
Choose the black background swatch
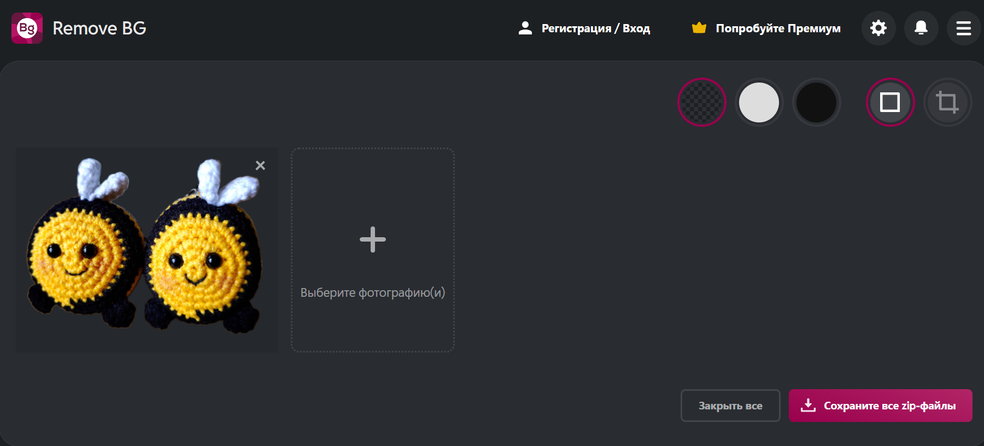click(816, 102)
